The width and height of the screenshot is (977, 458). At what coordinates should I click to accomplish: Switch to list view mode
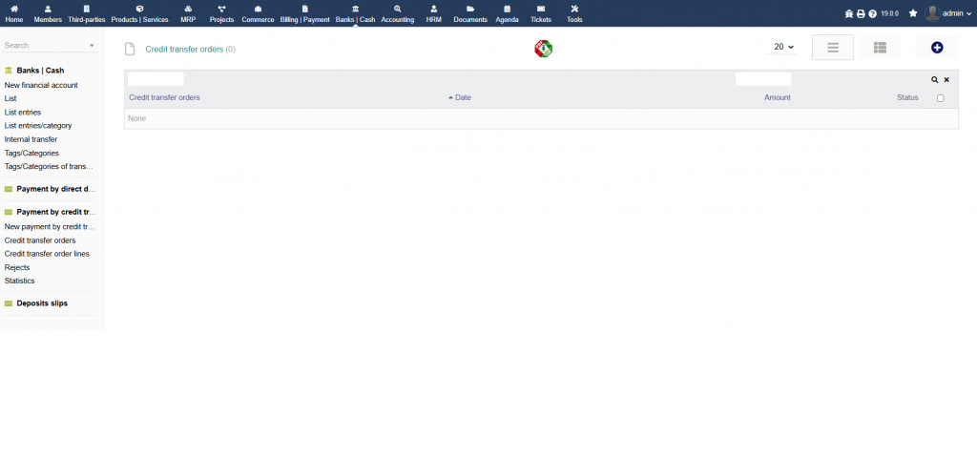[832, 48]
